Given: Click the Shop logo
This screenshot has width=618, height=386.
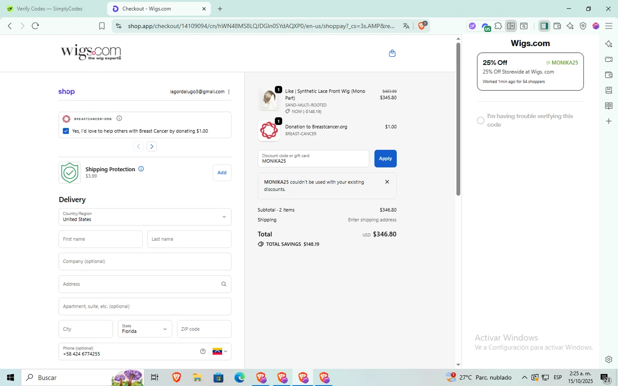Looking at the screenshot, I should pos(66,92).
